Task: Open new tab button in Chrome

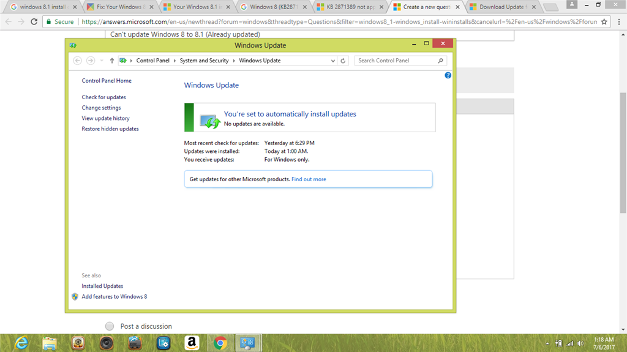Action: (x=550, y=7)
